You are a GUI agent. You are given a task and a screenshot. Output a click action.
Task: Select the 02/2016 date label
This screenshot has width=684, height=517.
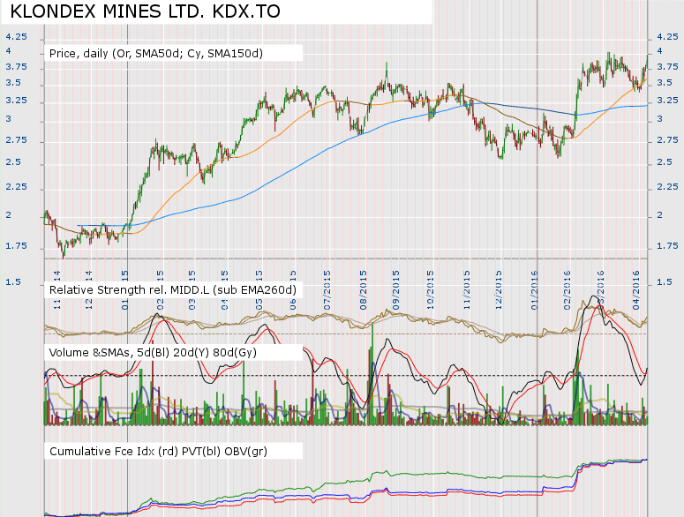[x=567, y=290]
